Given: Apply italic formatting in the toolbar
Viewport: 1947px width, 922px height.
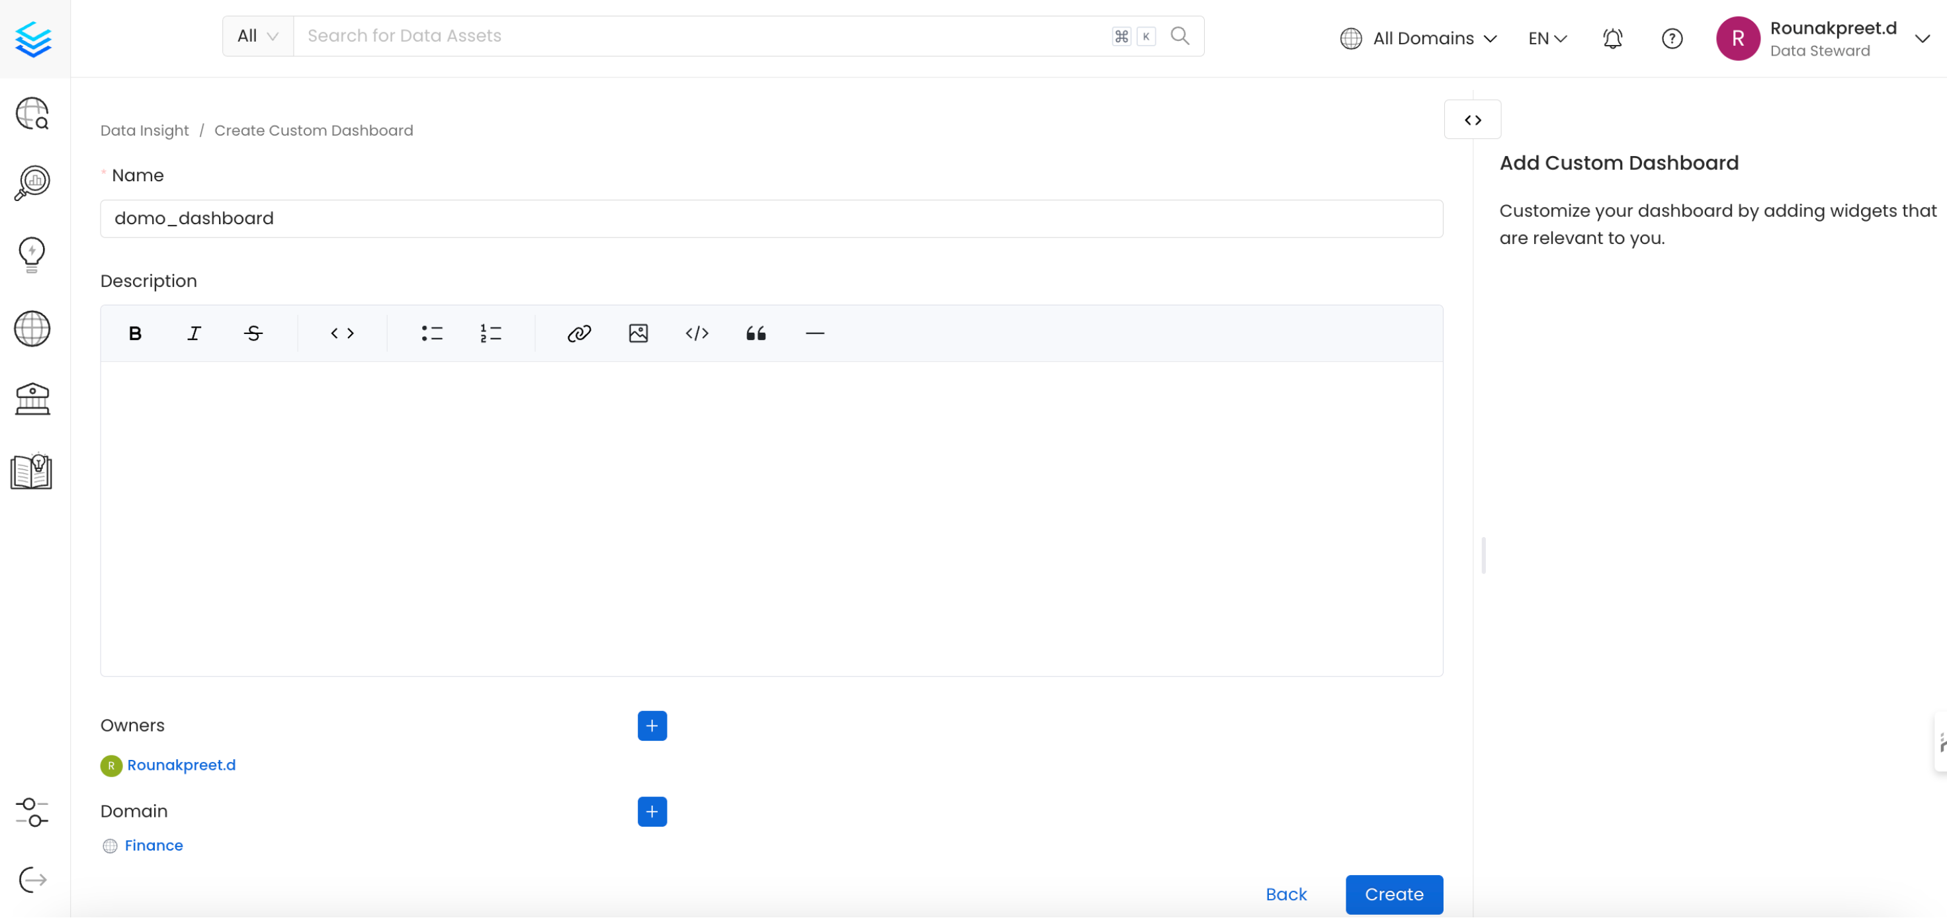Looking at the screenshot, I should 193,333.
